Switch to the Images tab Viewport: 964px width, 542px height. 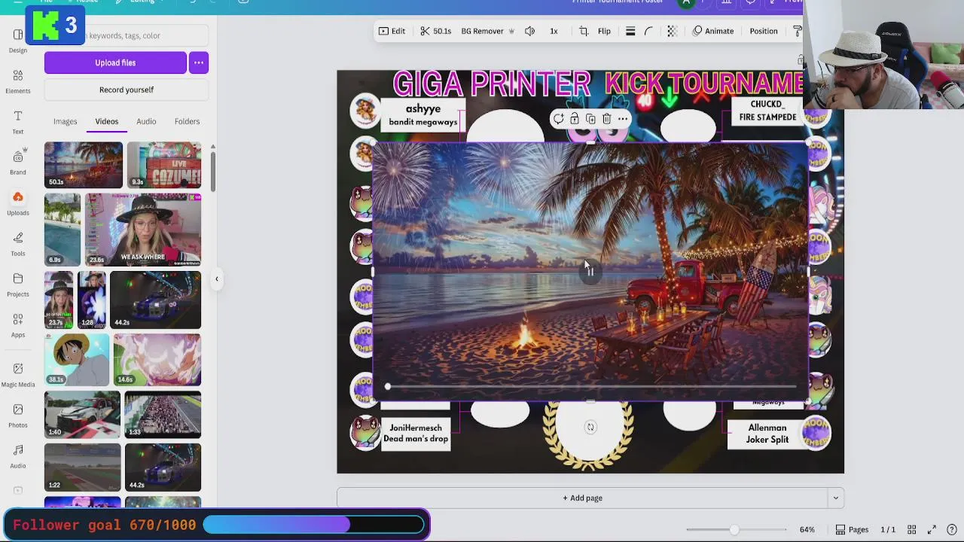coord(65,121)
